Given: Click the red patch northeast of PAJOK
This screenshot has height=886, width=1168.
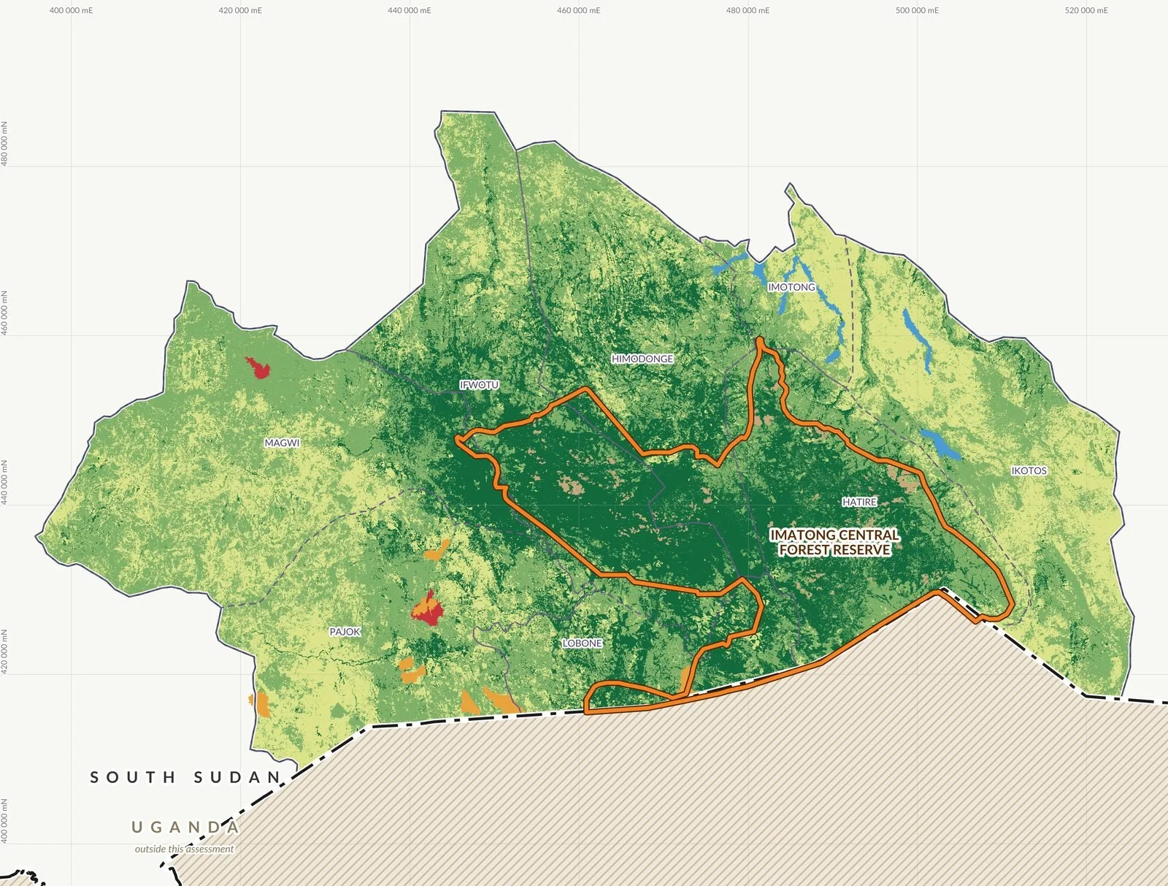Looking at the screenshot, I should click(429, 611).
